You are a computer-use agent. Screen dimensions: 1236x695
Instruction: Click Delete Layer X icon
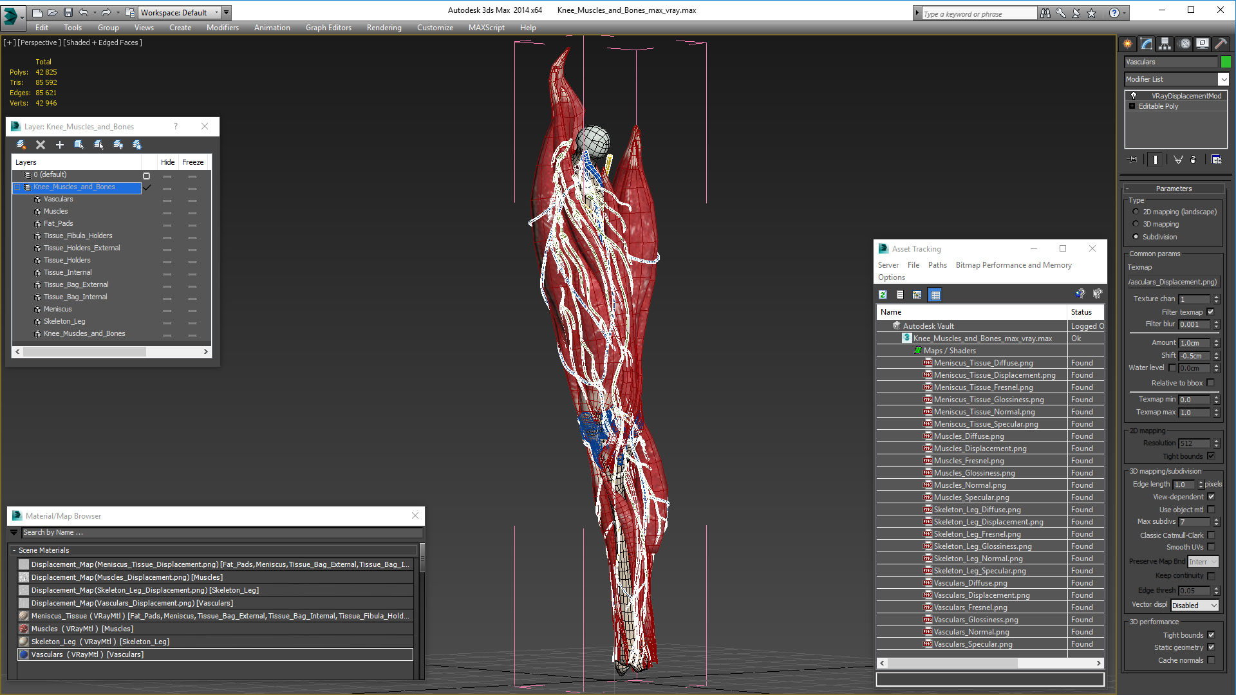41,145
